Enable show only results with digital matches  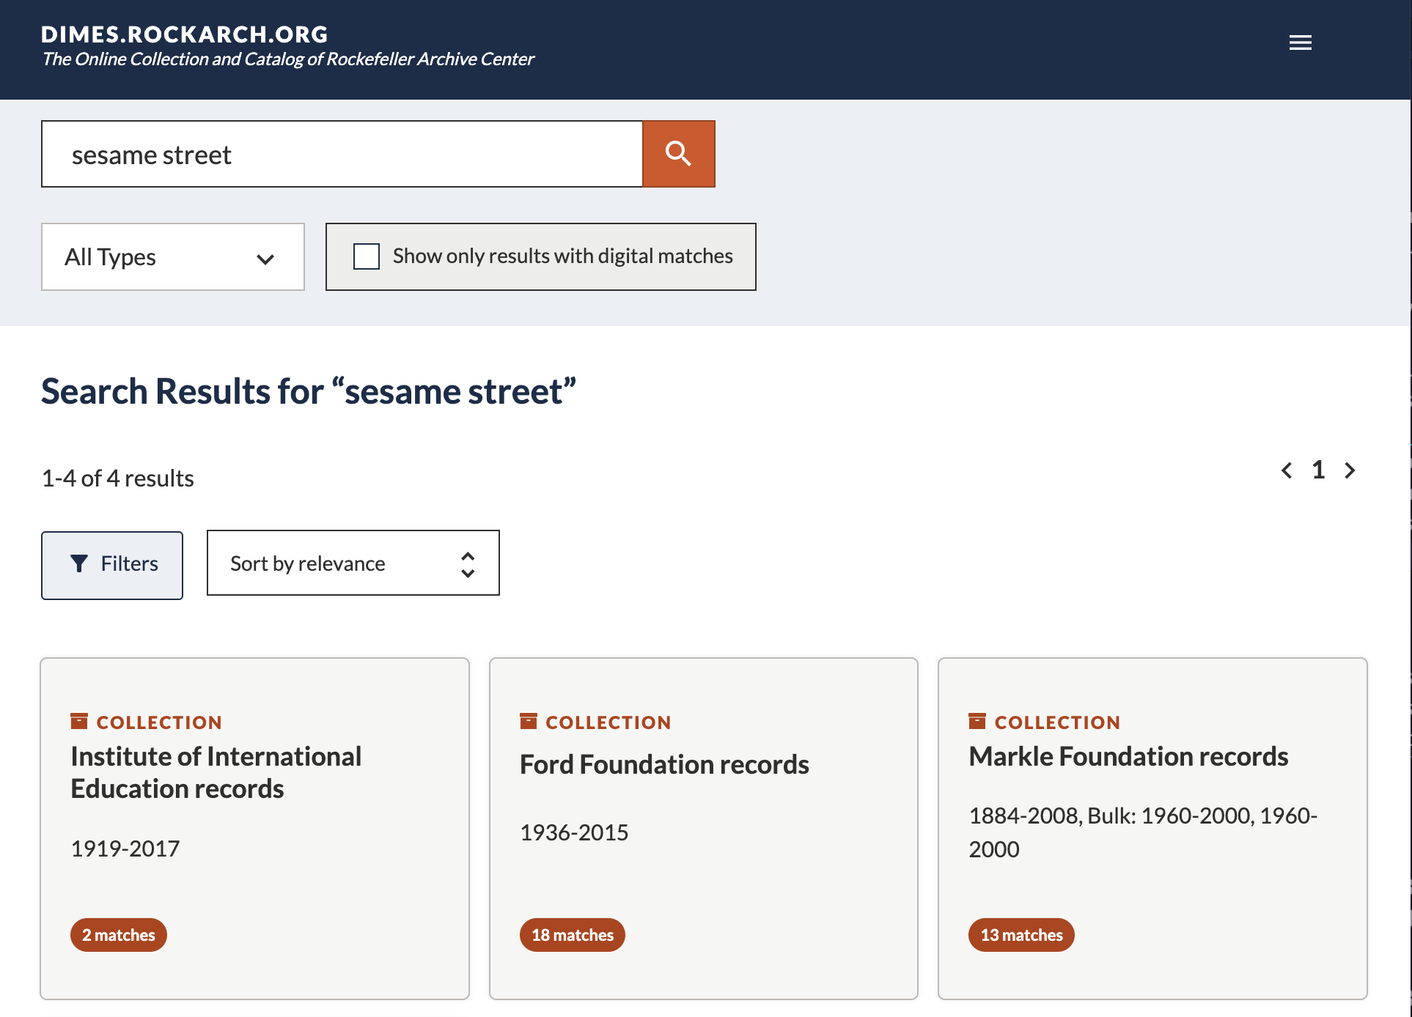click(367, 256)
